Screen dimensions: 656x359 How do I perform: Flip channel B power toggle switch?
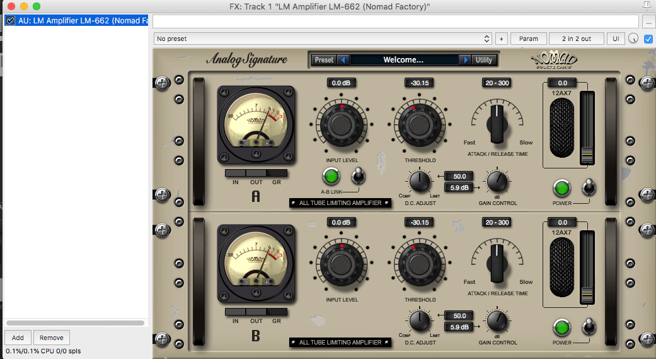589,327
